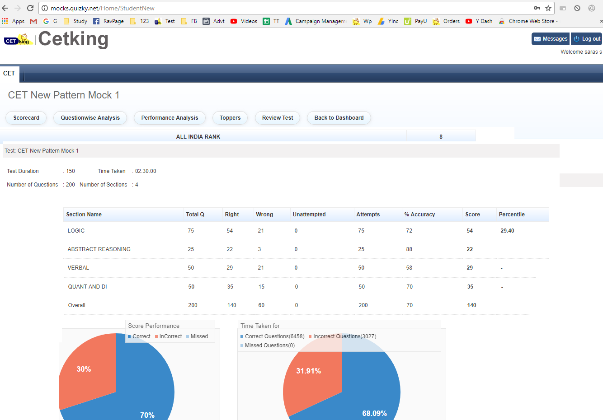Open the Apps grid shortcut
Image resolution: width=603 pixels, height=420 pixels.
pyautogui.click(x=13, y=21)
